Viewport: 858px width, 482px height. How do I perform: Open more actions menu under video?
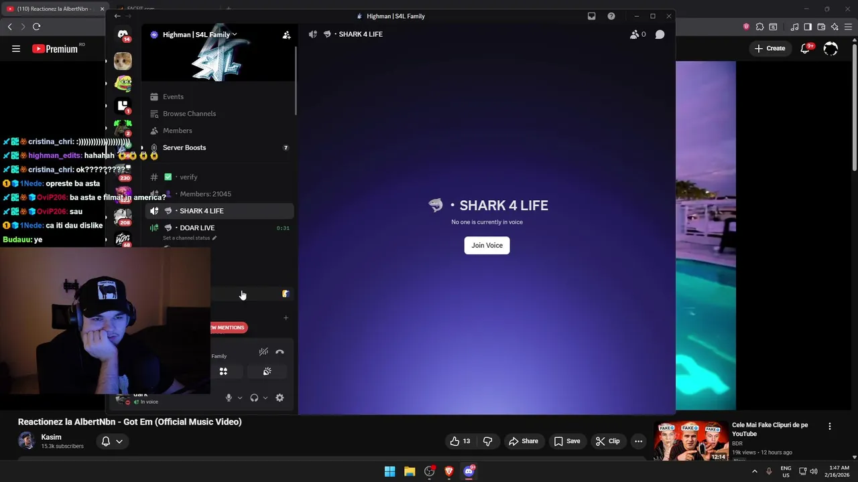(638, 441)
